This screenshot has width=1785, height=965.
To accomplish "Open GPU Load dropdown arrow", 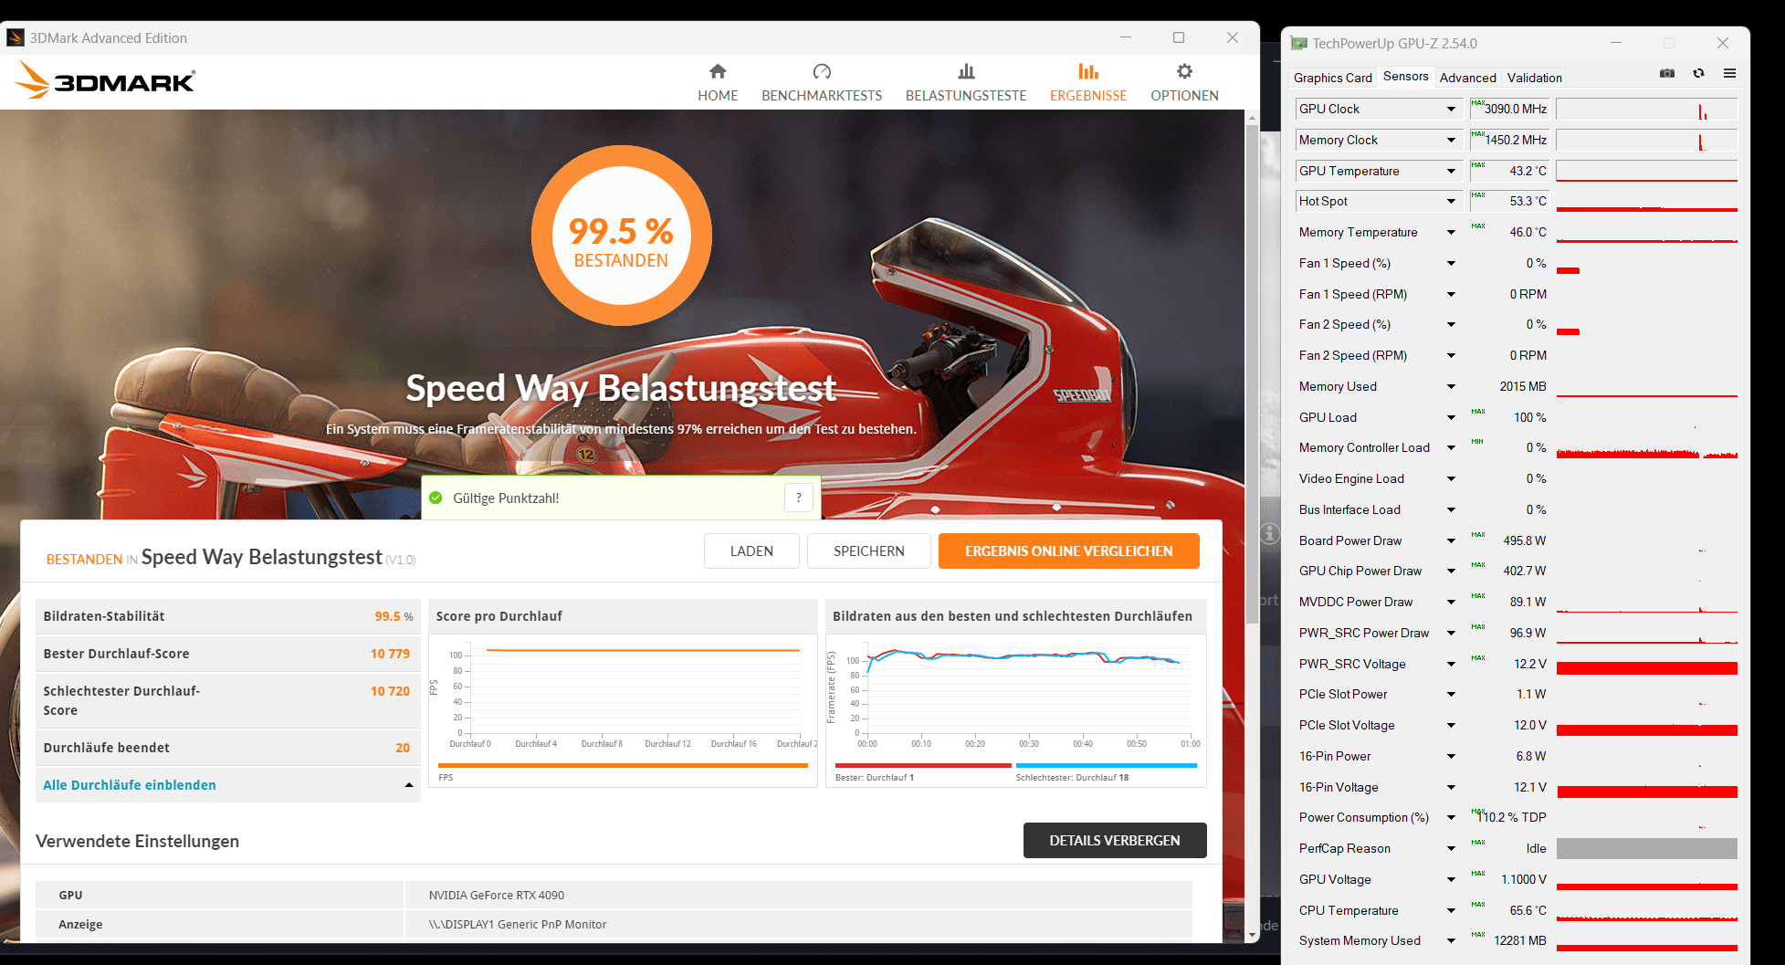I will point(1451,417).
